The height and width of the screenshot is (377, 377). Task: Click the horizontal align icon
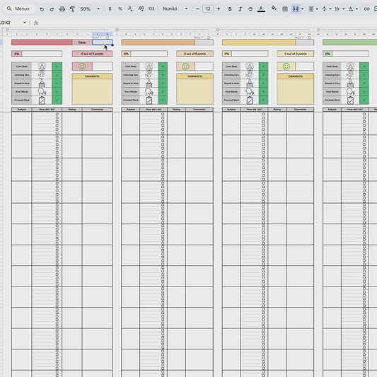(x=311, y=9)
